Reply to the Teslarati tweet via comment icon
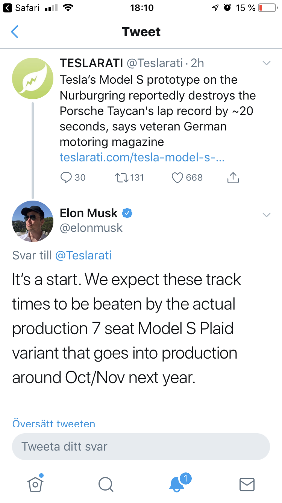The image size is (282, 503). click(x=66, y=177)
